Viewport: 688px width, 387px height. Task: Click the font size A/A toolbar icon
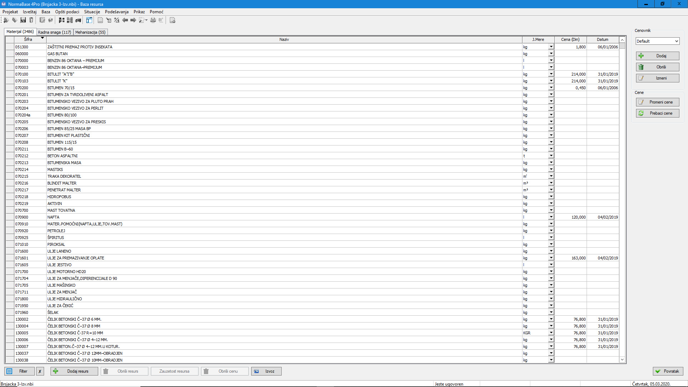117,20
